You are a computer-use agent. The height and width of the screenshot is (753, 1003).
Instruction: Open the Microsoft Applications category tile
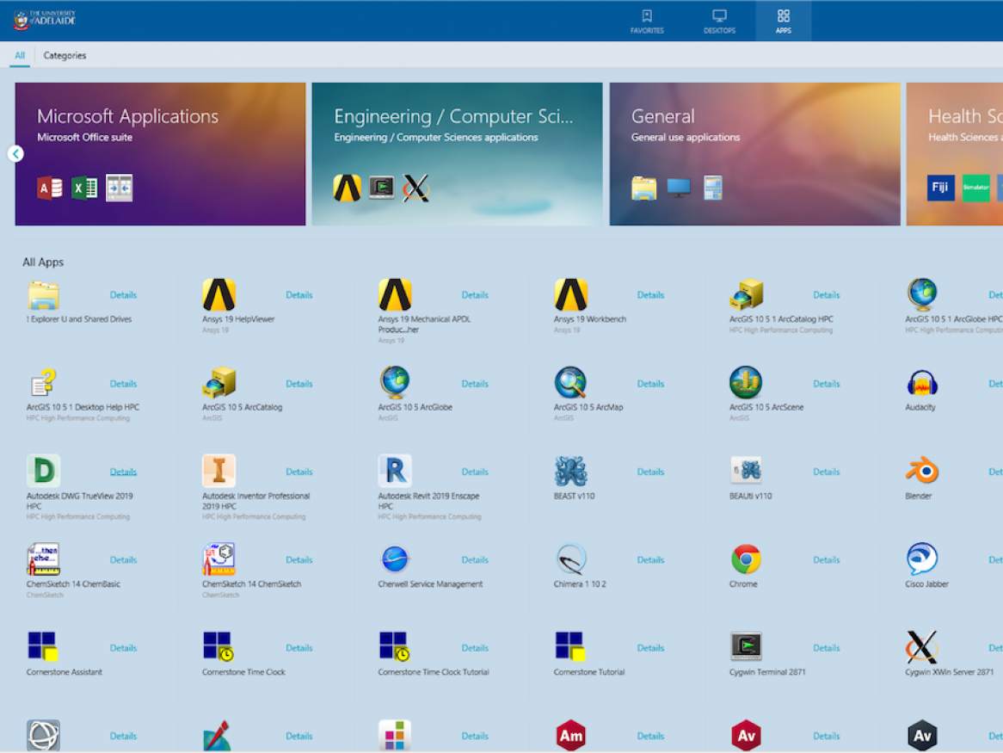tap(160, 154)
